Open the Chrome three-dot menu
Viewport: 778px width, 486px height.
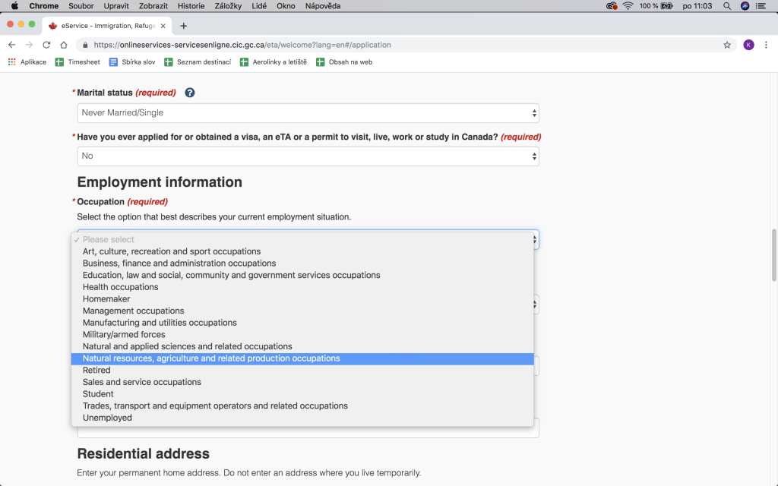pyautogui.click(x=766, y=45)
